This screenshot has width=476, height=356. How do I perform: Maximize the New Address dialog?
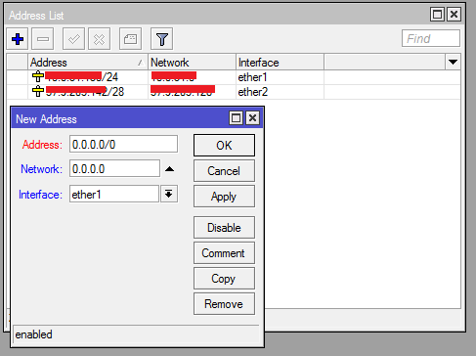coord(236,117)
